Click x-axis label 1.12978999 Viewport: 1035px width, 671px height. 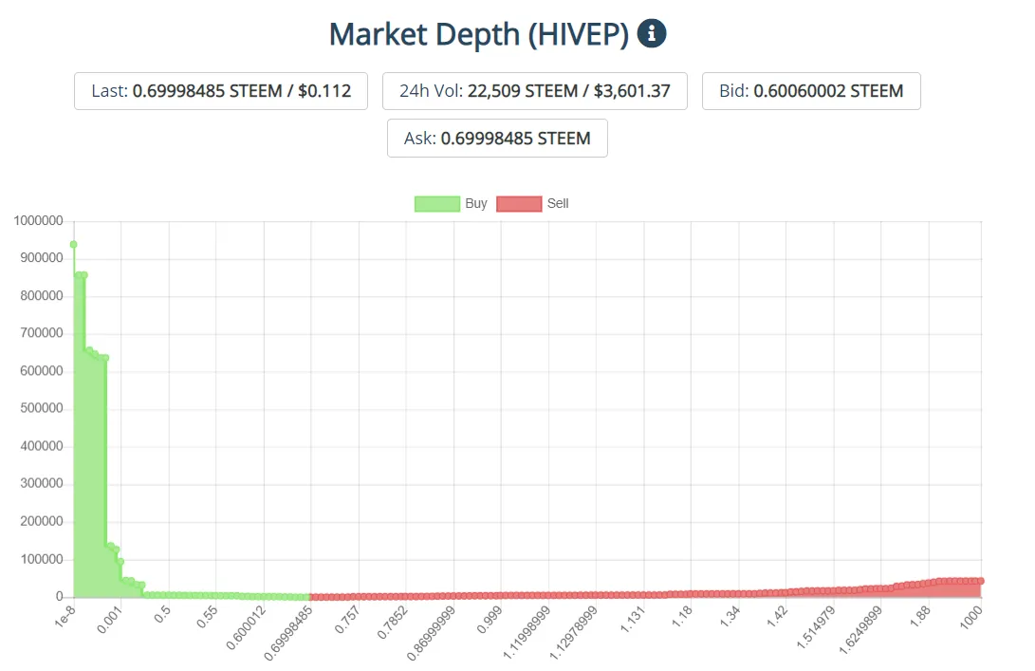click(574, 633)
